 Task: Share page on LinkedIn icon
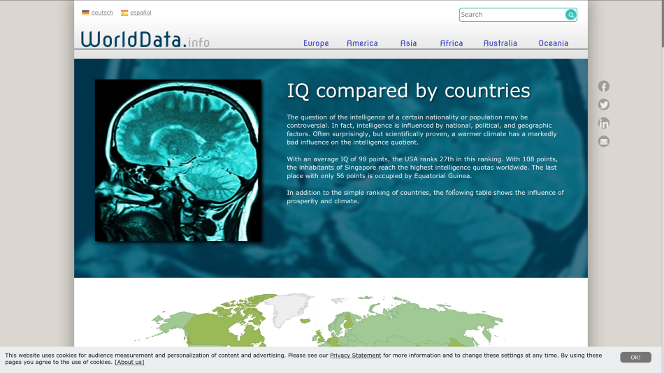[x=603, y=123]
